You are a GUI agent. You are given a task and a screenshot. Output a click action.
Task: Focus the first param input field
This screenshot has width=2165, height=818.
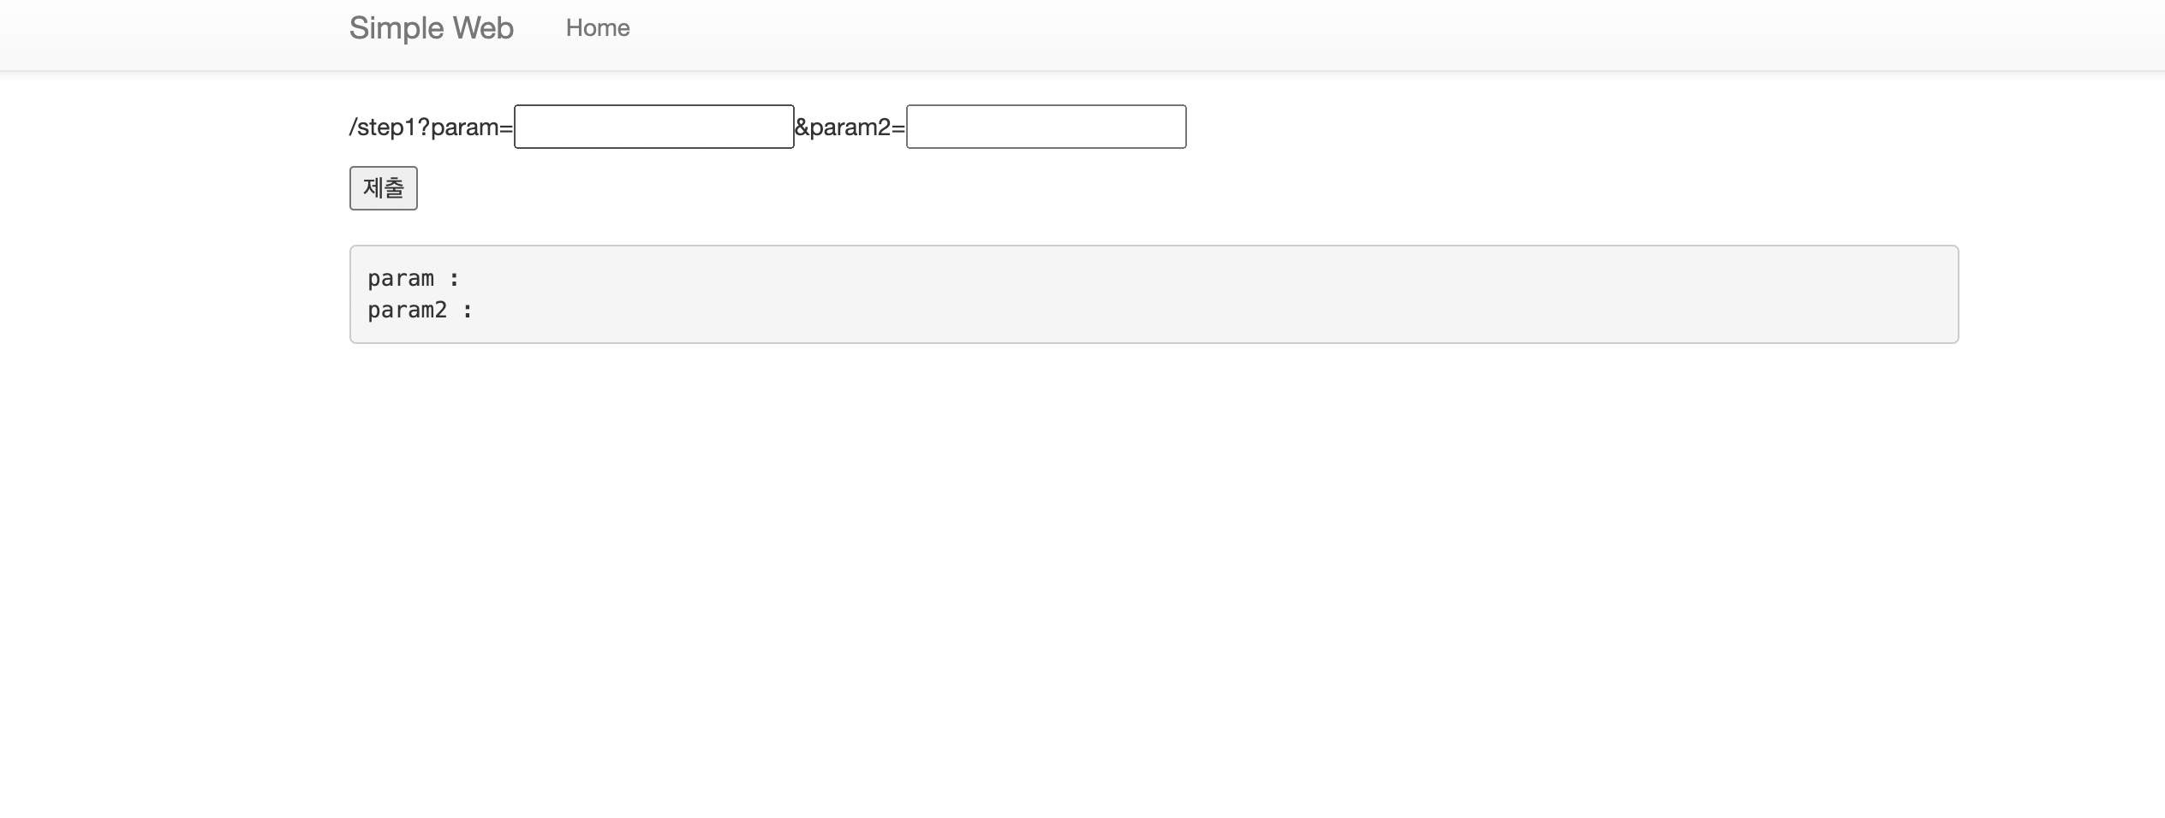tap(653, 127)
